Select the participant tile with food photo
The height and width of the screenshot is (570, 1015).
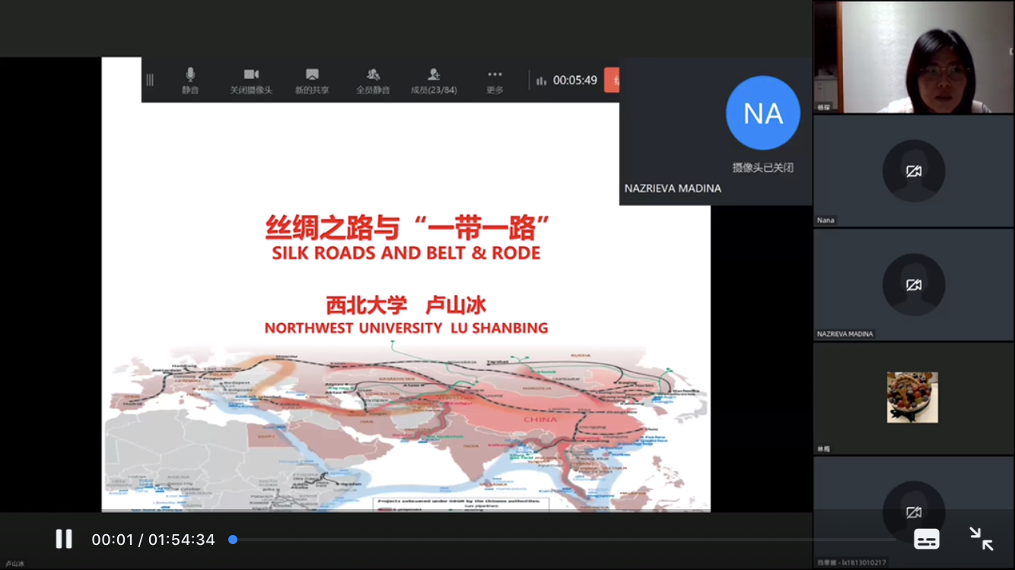[912, 397]
